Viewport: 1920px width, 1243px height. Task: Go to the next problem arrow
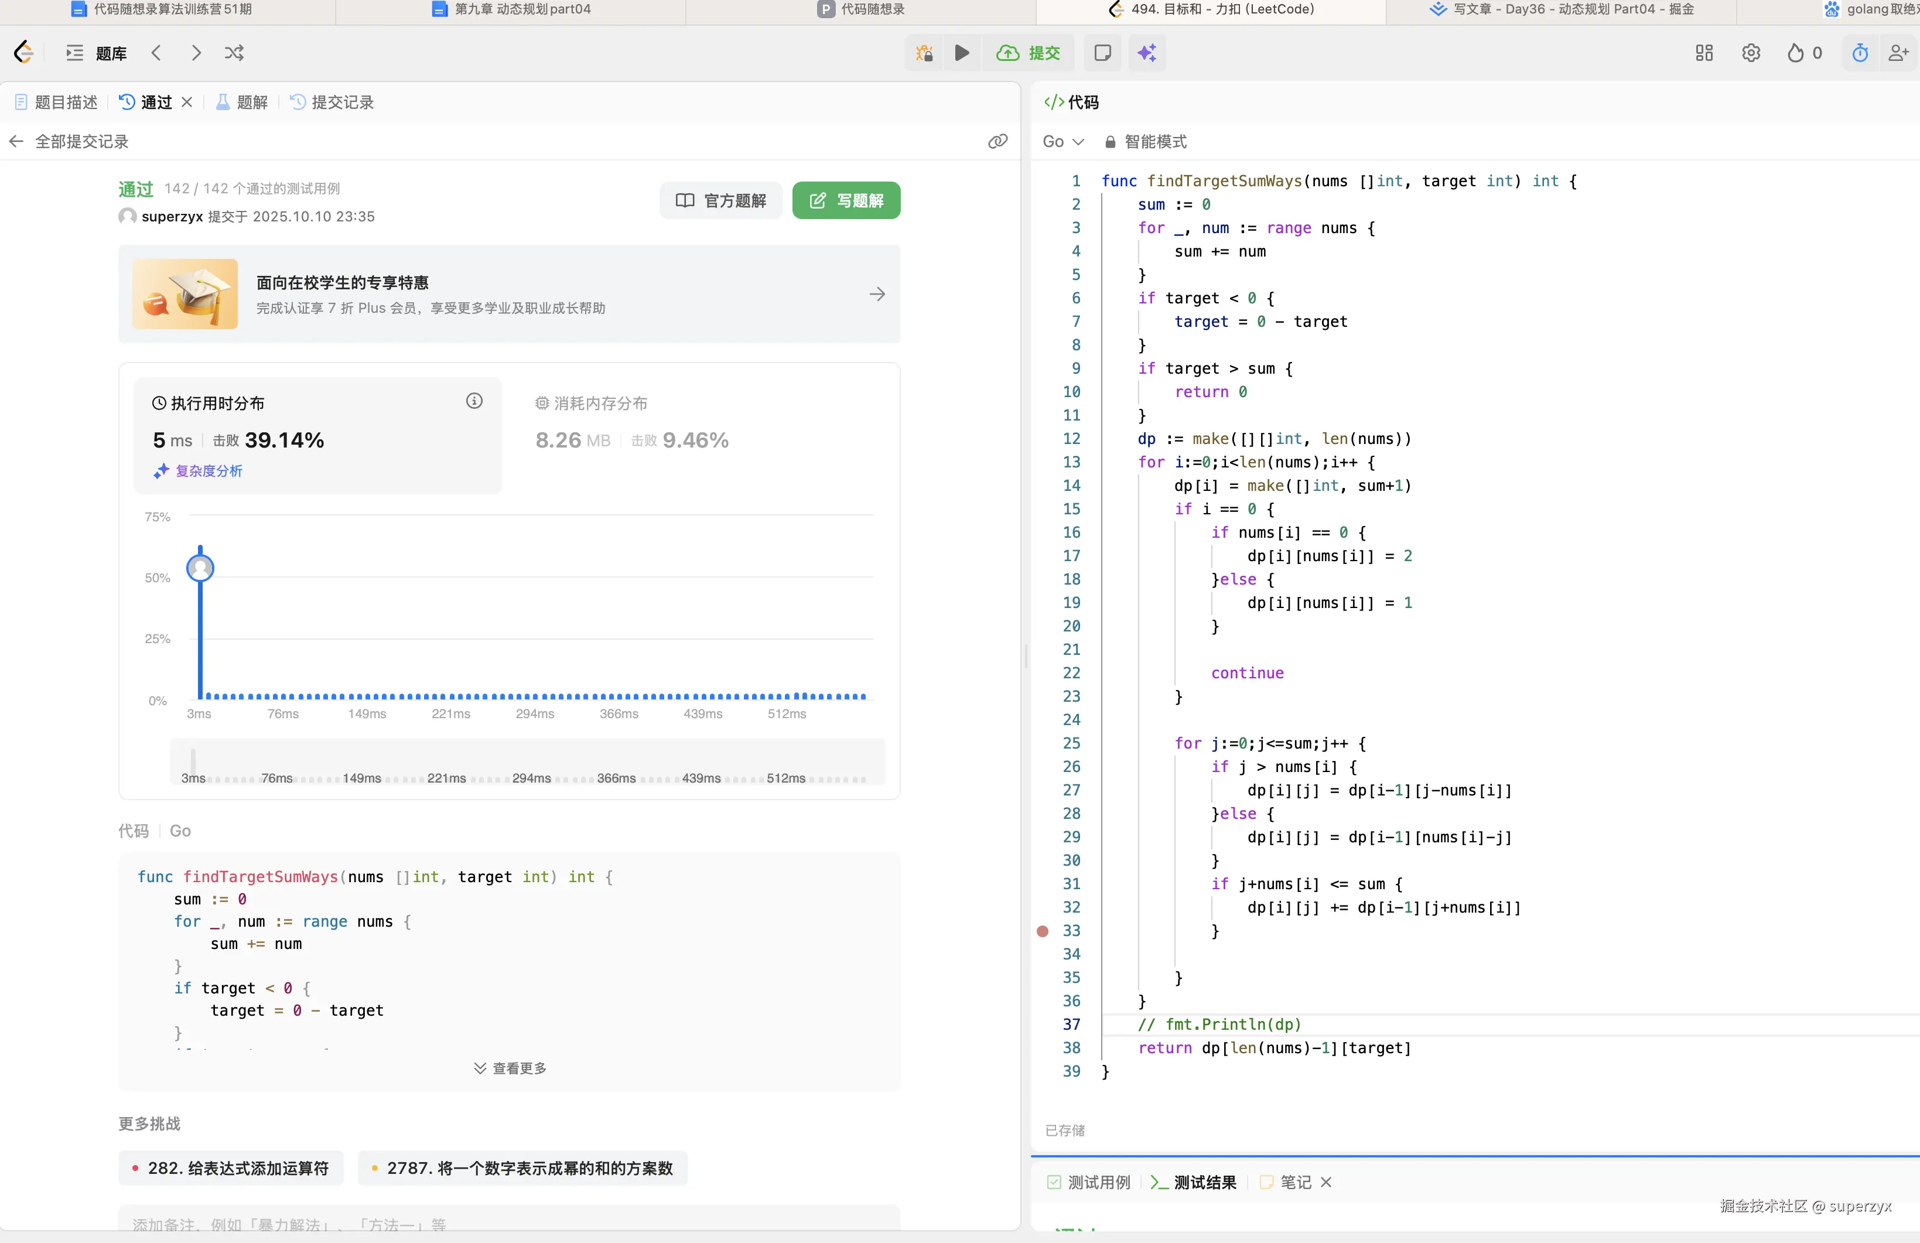coord(196,53)
